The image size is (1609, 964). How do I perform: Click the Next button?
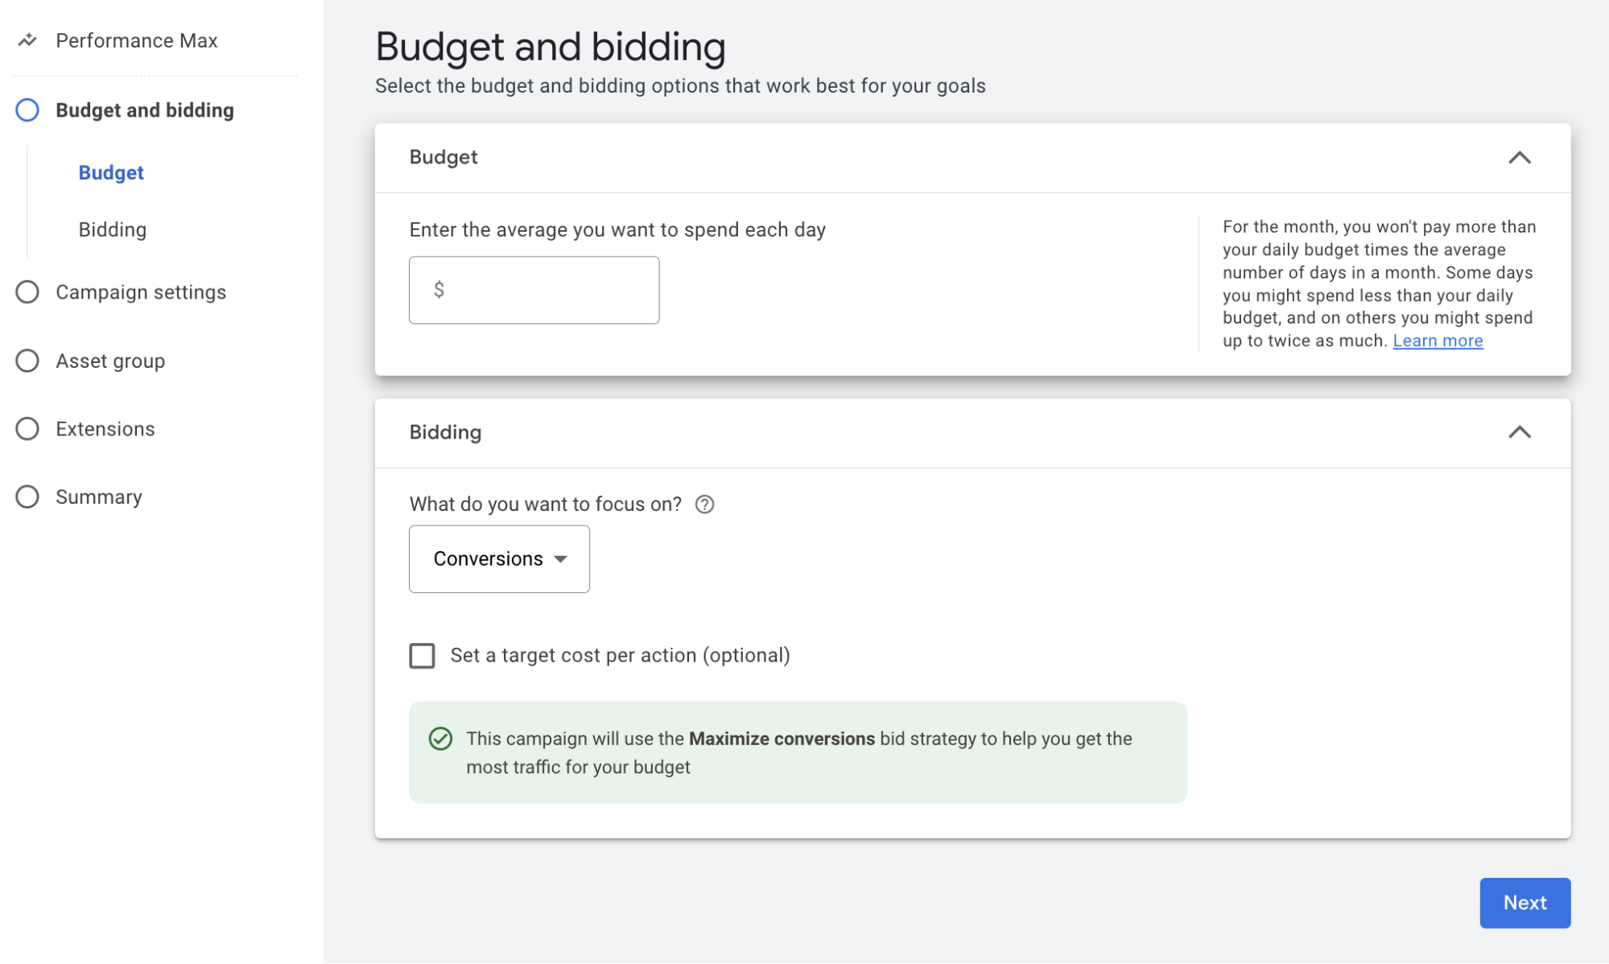pos(1525,902)
